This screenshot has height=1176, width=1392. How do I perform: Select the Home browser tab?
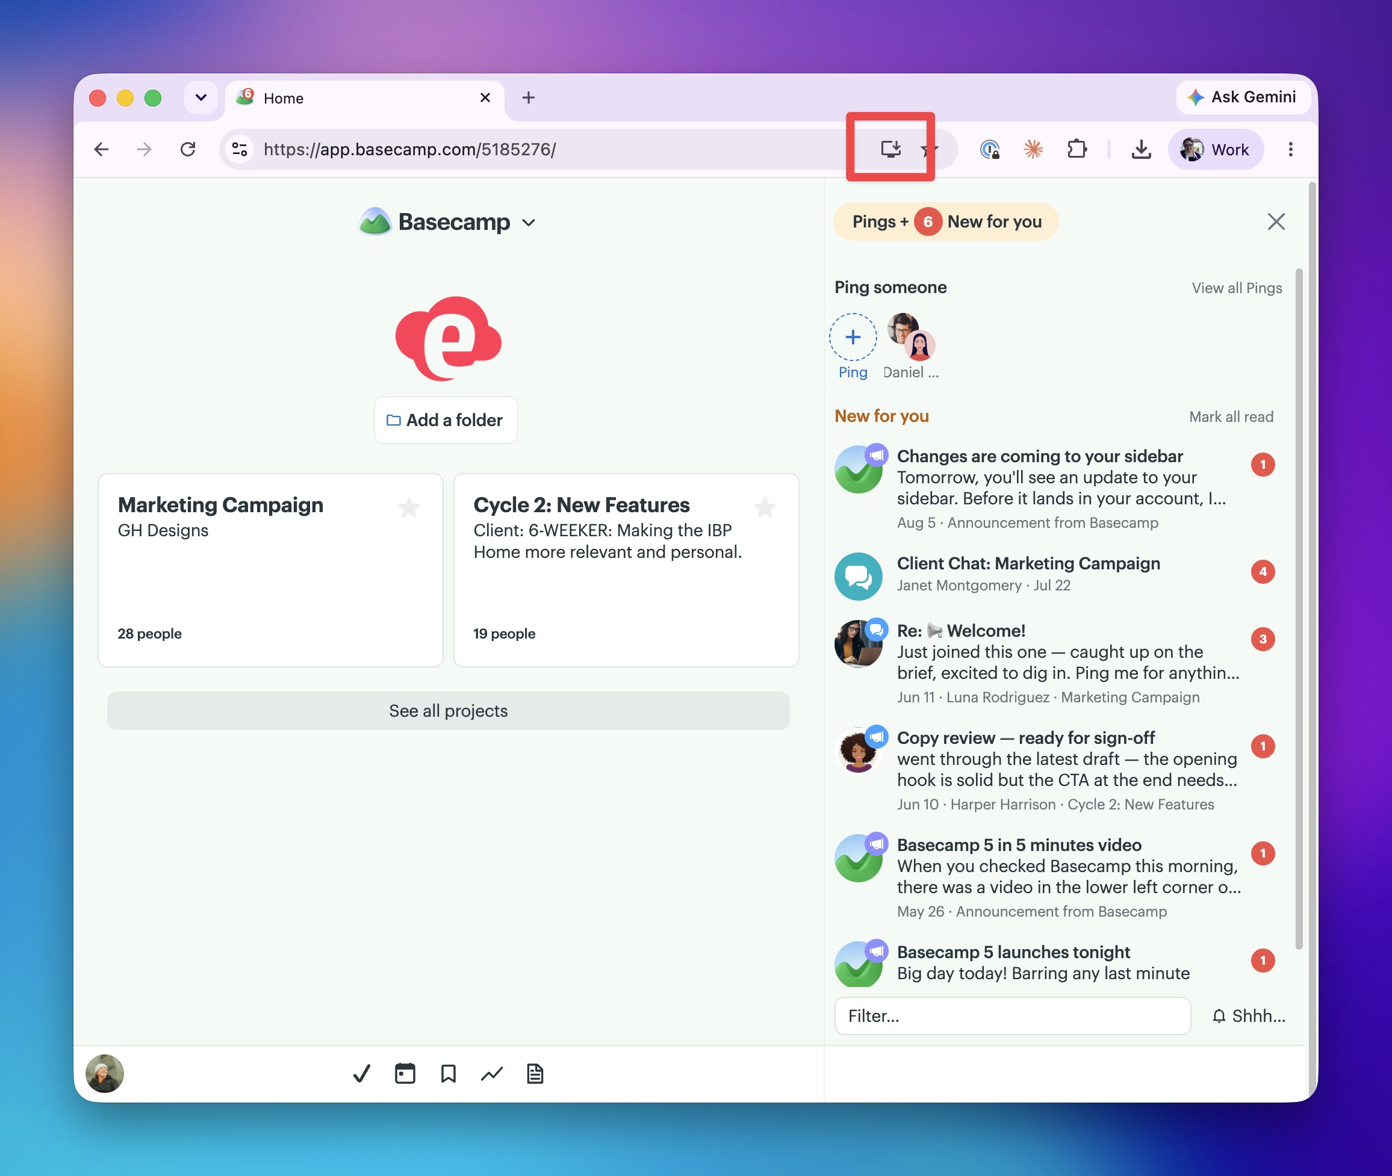coord(365,99)
